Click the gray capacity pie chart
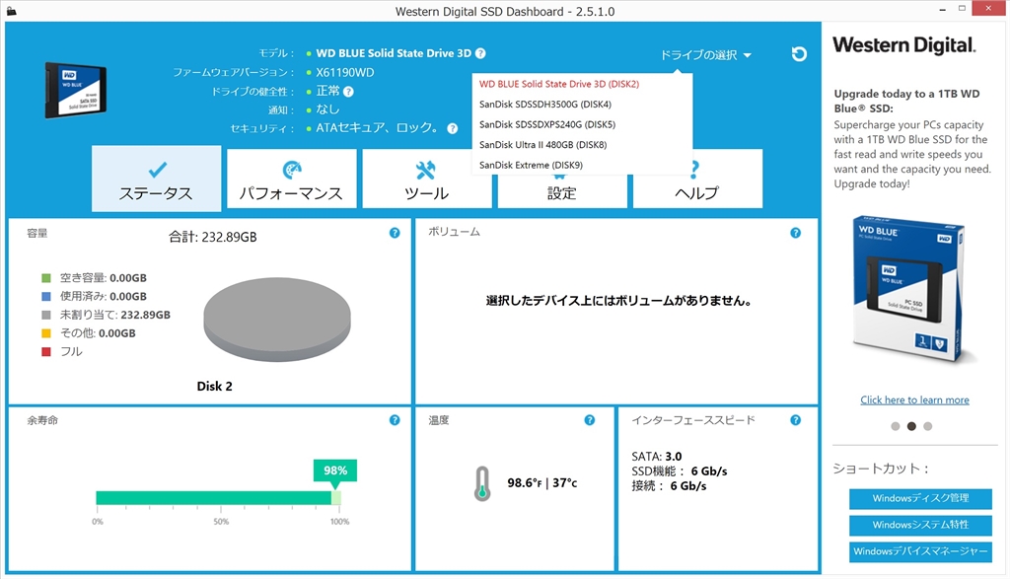 click(x=277, y=320)
